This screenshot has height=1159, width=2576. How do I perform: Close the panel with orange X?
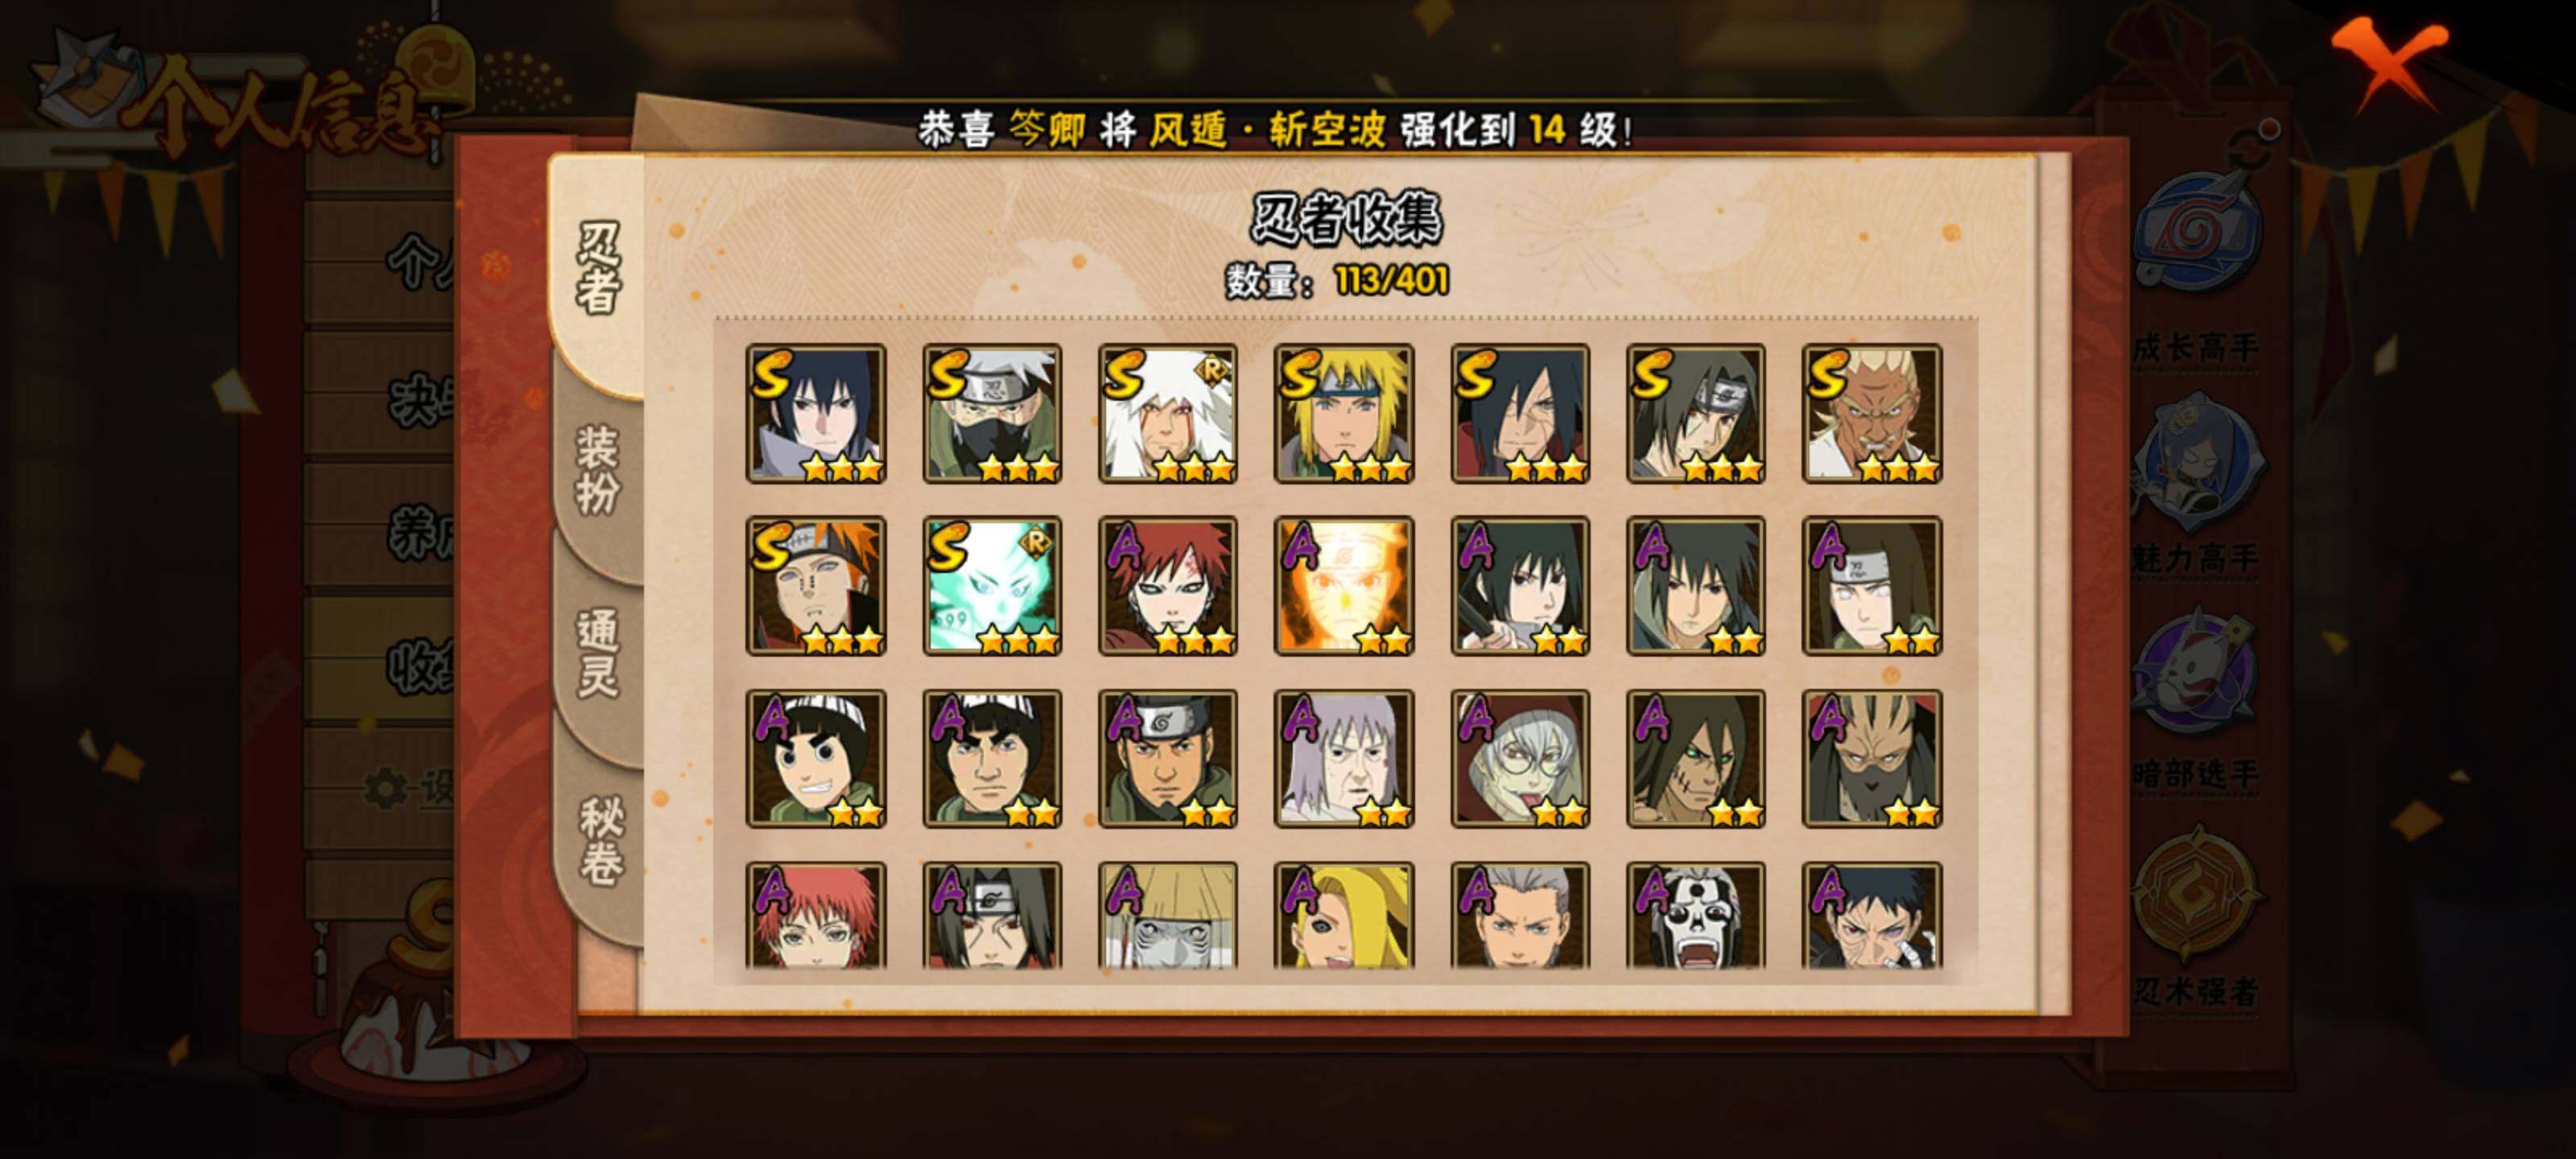click(x=2390, y=62)
